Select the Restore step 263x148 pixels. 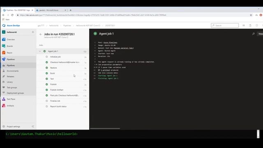63,68
